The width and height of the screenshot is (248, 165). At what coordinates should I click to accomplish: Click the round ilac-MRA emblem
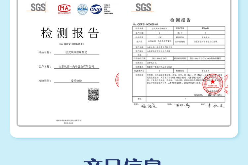[82, 9]
